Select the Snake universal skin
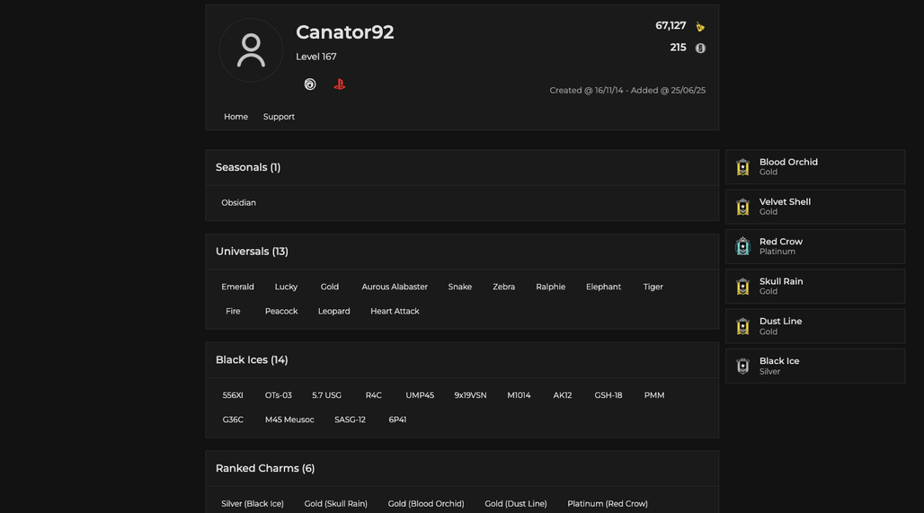 459,287
